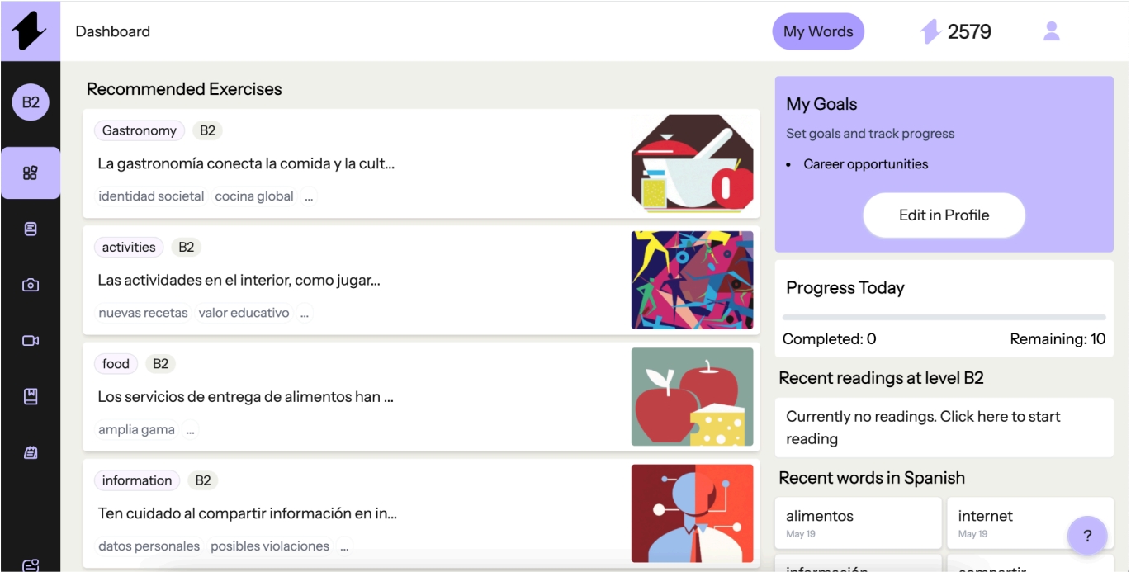Open the camera exercises icon in sidebar
The image size is (1131, 572).
[x=31, y=284]
